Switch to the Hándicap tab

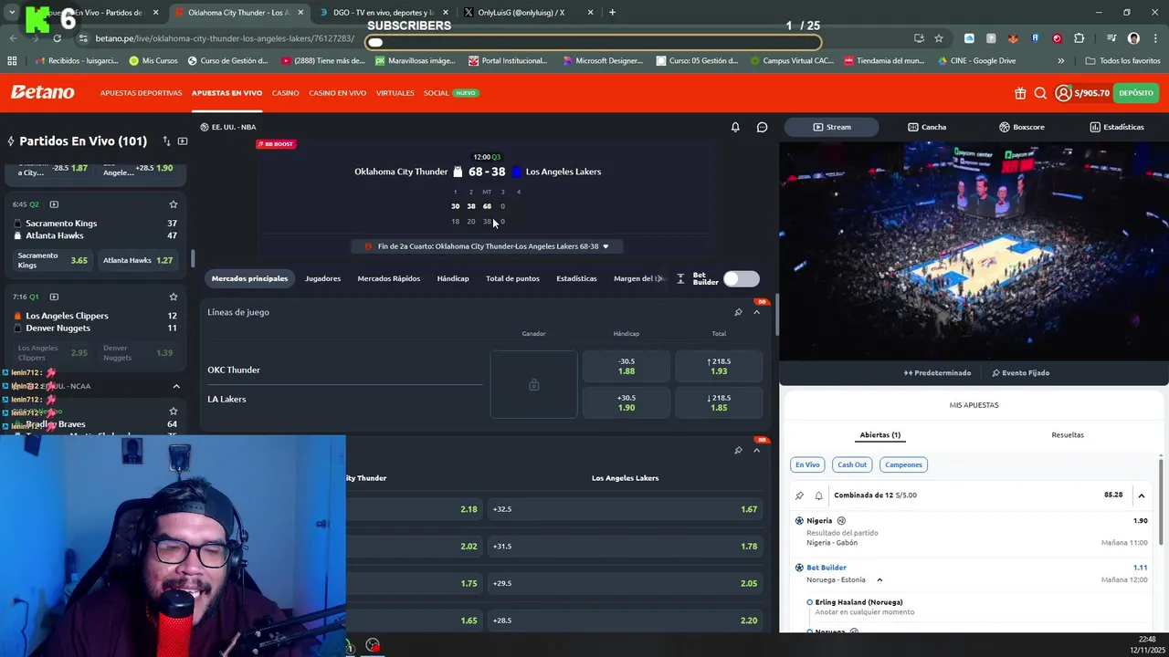(453, 278)
